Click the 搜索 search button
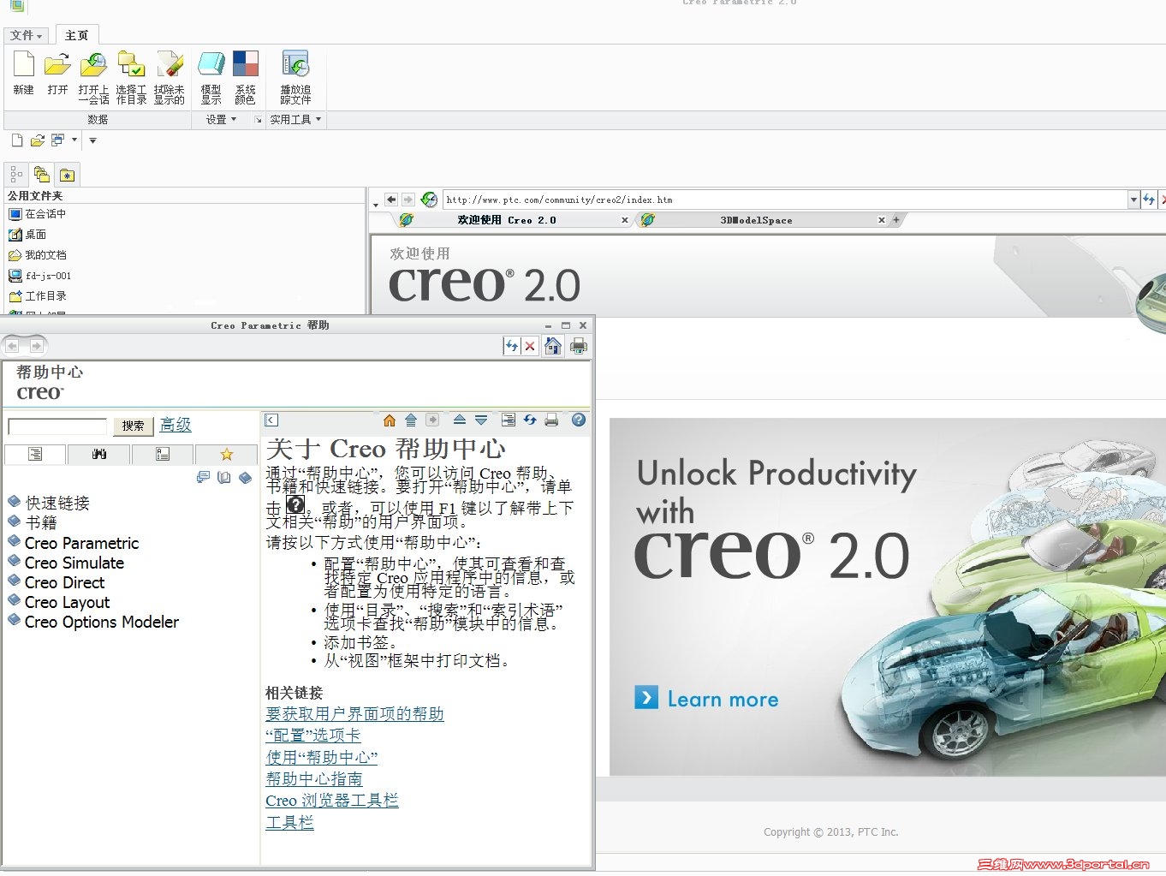Image resolution: width=1166 pixels, height=876 pixels. coord(133,426)
